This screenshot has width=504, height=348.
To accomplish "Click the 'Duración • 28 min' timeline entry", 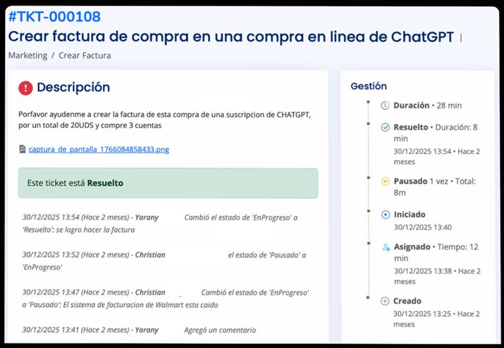I will 427,106.
